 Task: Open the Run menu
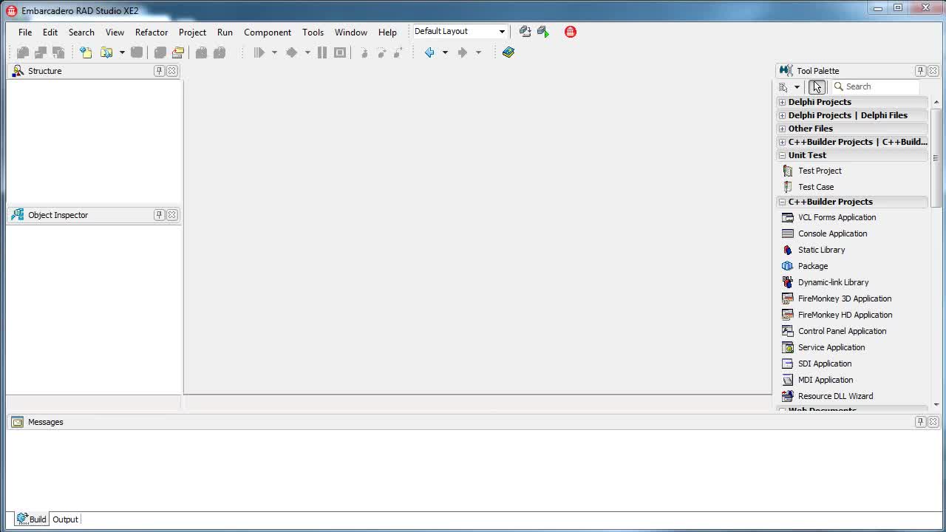tap(225, 32)
